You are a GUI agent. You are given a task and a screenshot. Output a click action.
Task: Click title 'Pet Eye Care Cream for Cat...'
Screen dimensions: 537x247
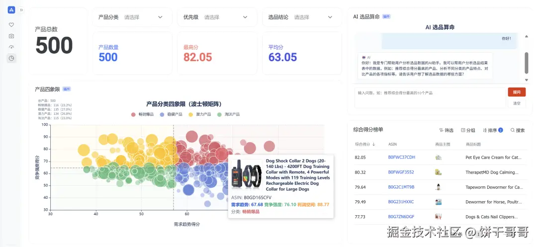pyautogui.click(x=494, y=158)
